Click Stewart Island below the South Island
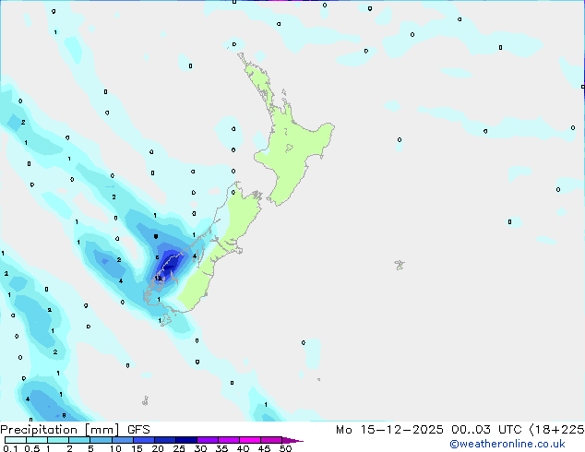585x452 pixels. (x=166, y=320)
